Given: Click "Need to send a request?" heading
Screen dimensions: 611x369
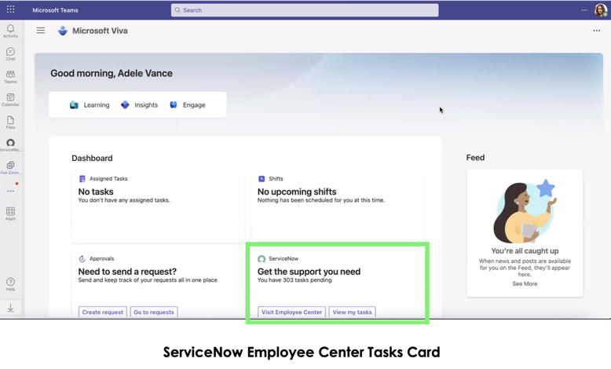Looking at the screenshot, I should click(127, 272).
